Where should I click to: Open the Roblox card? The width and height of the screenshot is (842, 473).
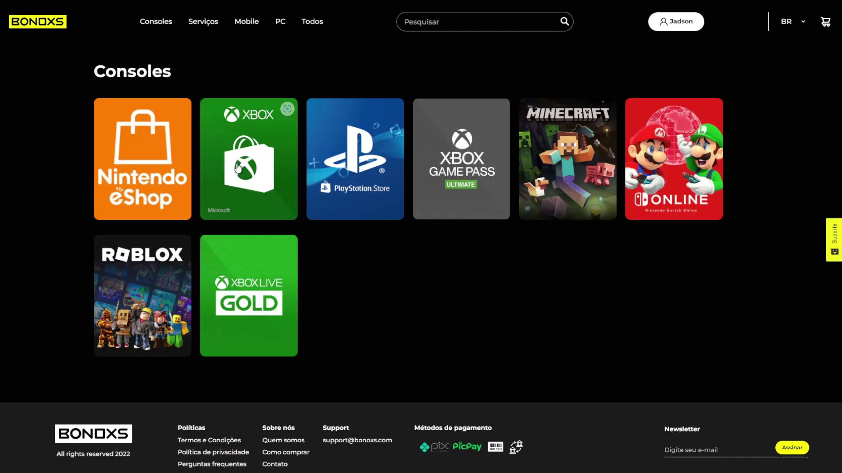[143, 296]
